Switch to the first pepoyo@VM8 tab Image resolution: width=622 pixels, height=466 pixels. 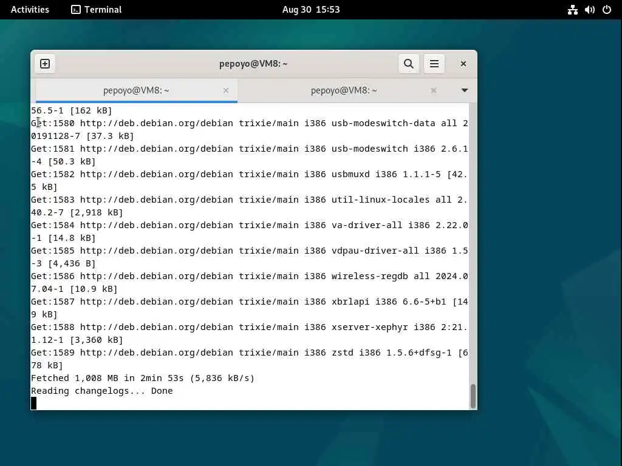click(136, 90)
